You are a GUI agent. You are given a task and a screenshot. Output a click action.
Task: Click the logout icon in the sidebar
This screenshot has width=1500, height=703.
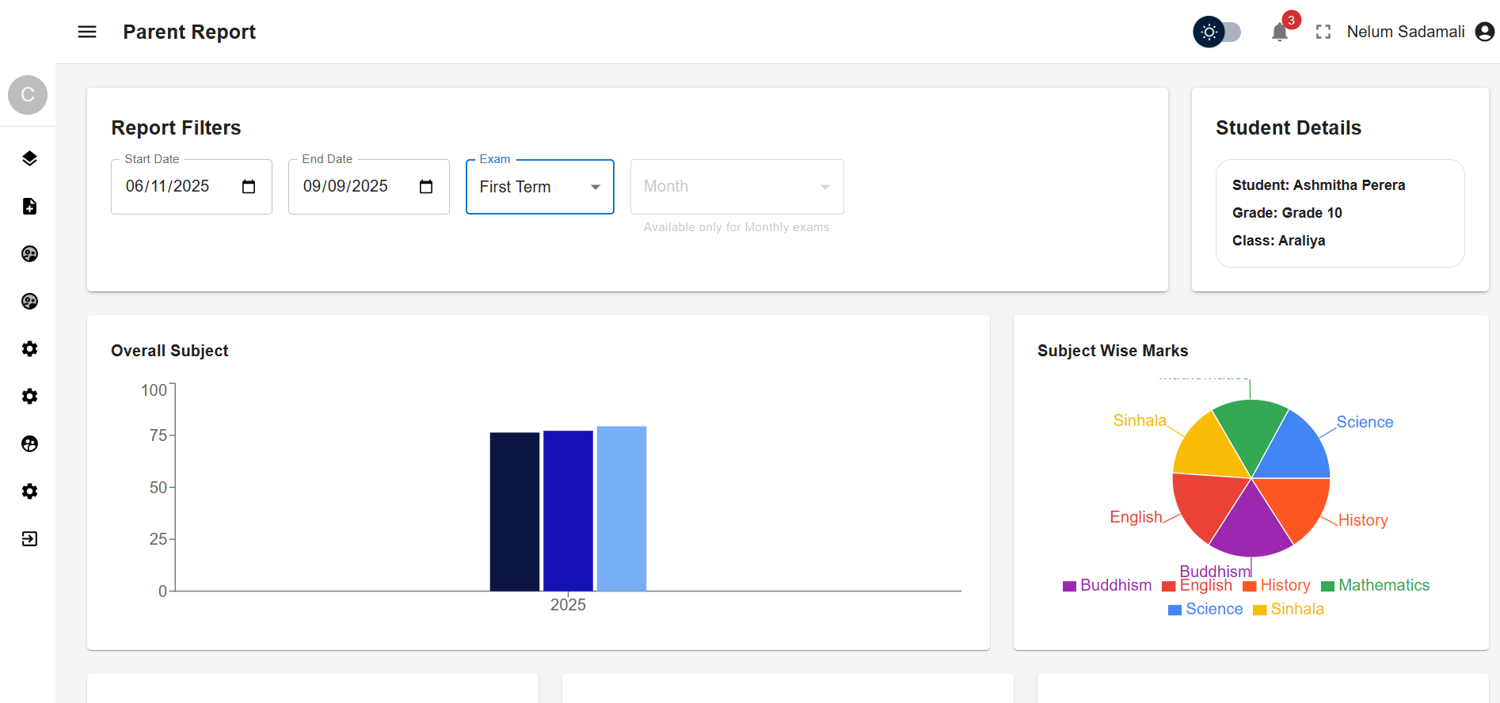(x=29, y=539)
